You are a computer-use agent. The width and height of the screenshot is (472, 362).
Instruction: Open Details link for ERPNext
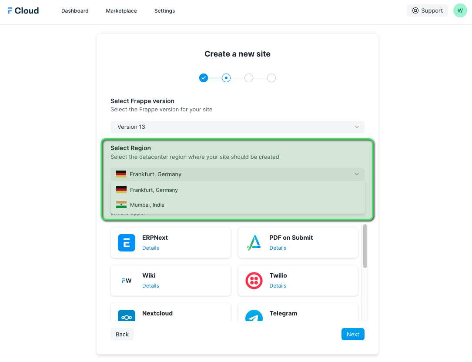click(151, 248)
